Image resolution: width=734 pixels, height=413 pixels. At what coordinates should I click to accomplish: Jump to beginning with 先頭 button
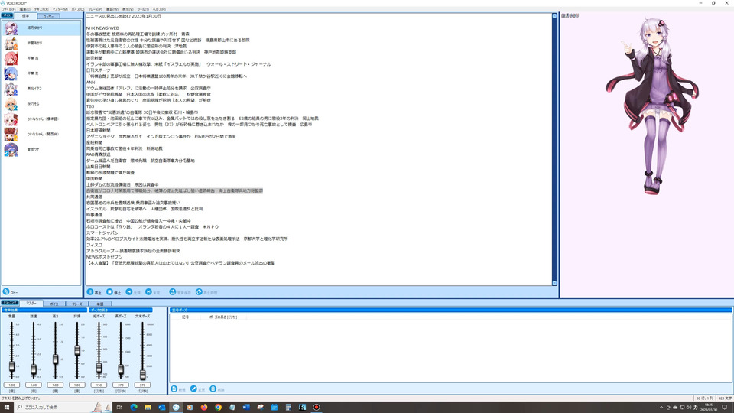coord(133,292)
